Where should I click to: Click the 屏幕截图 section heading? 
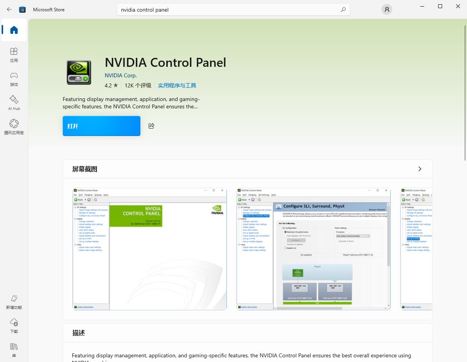click(85, 169)
